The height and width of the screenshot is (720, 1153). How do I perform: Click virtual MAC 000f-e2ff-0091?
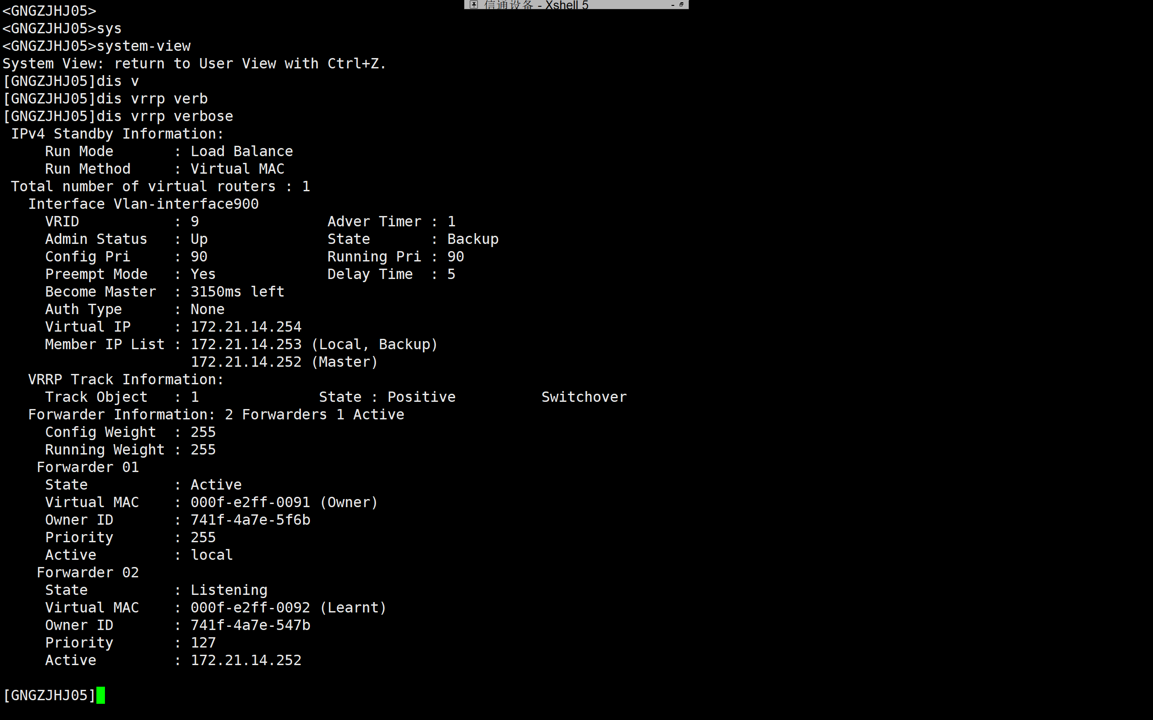250,502
